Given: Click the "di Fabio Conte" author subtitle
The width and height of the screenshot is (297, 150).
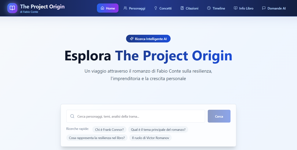Looking at the screenshot, I should (29, 12).
